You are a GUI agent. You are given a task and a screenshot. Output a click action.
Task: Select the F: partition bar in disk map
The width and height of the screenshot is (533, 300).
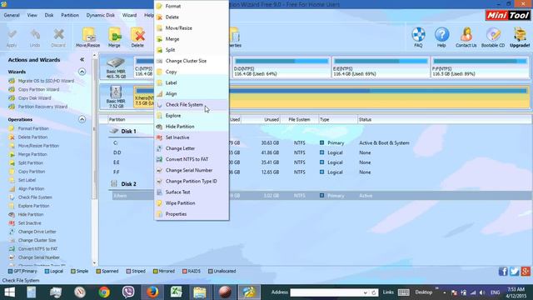point(480,67)
